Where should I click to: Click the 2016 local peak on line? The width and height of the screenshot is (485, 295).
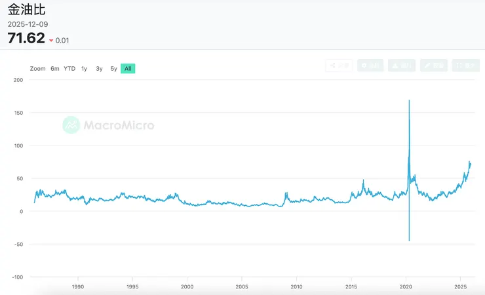coord(363,180)
